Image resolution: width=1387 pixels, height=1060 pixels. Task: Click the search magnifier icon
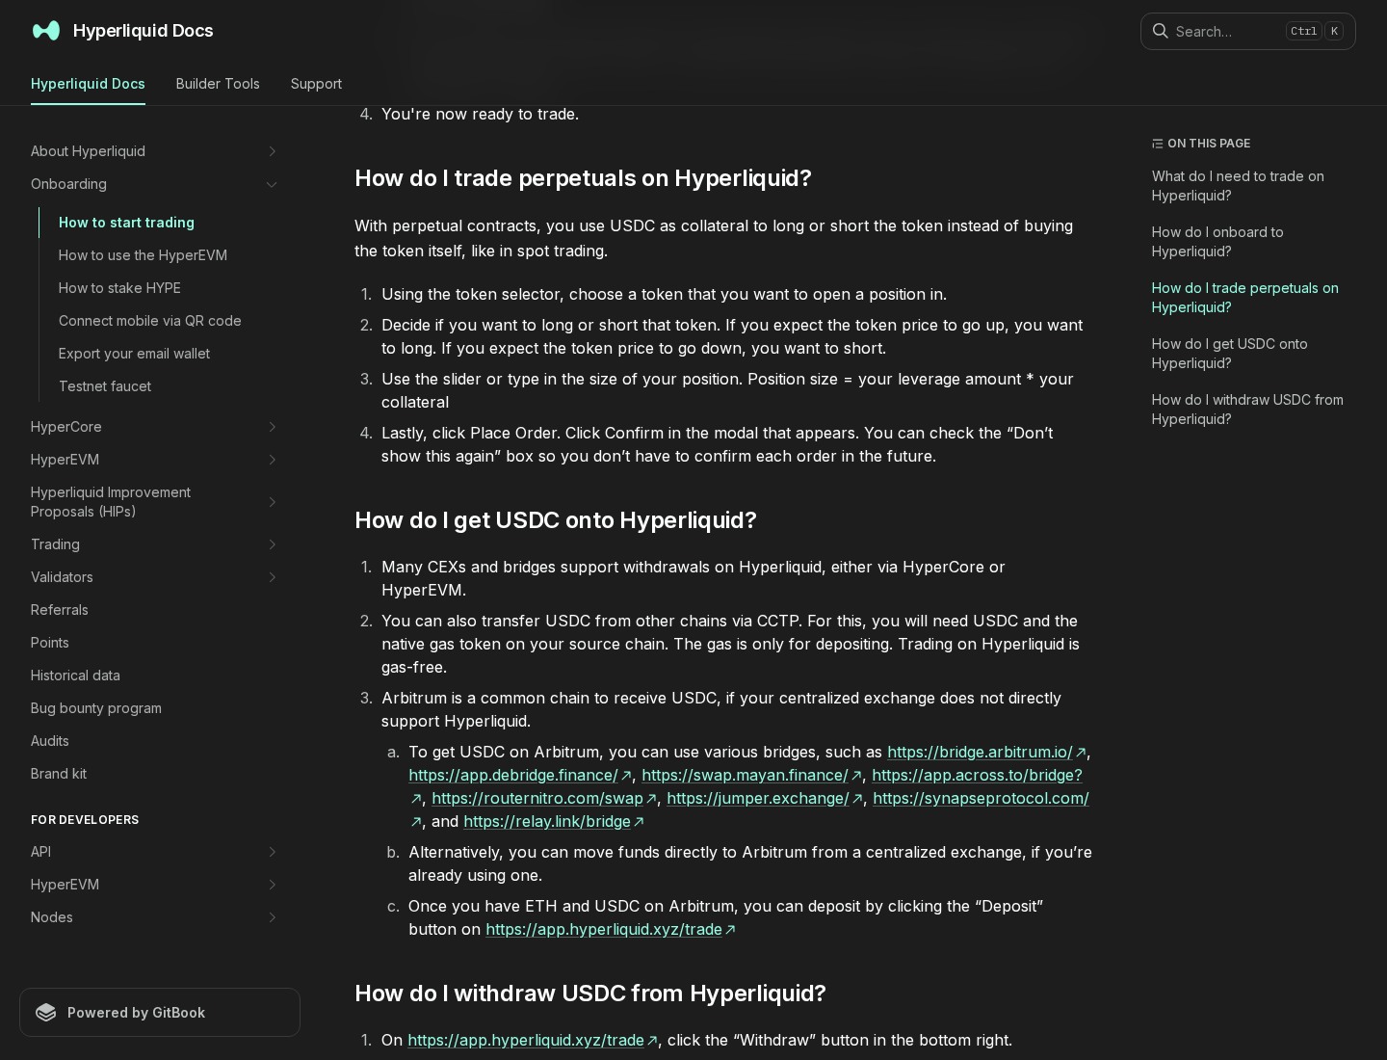click(1161, 31)
